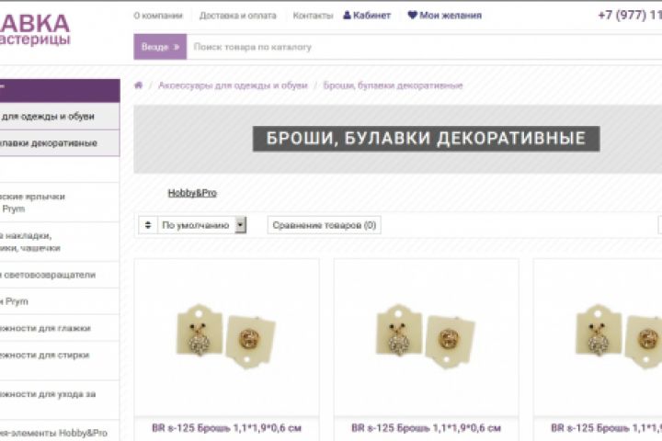Click Броши, булавки декоративные breadcrumb link
662x441 pixels.
pyautogui.click(x=393, y=85)
